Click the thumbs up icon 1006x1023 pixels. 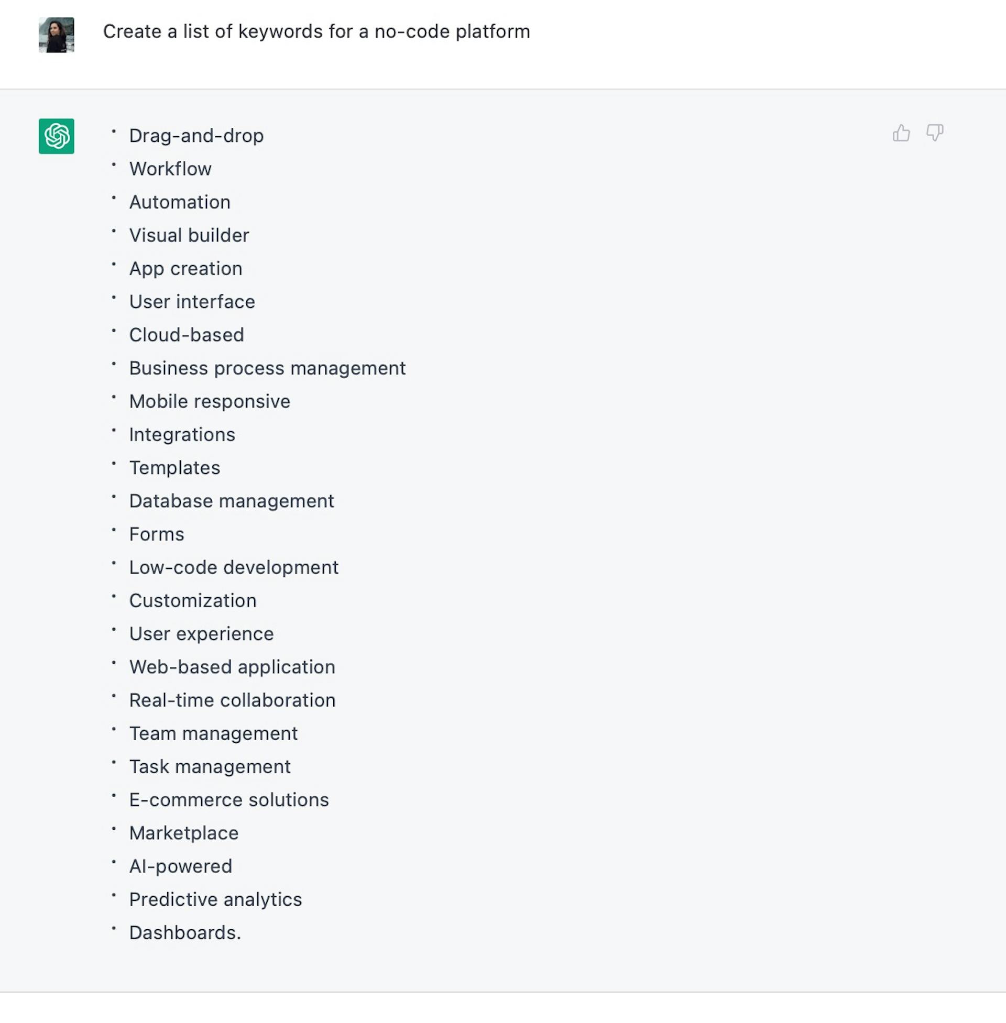[x=901, y=133]
